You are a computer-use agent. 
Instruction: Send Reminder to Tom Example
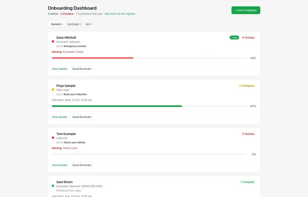82,165
